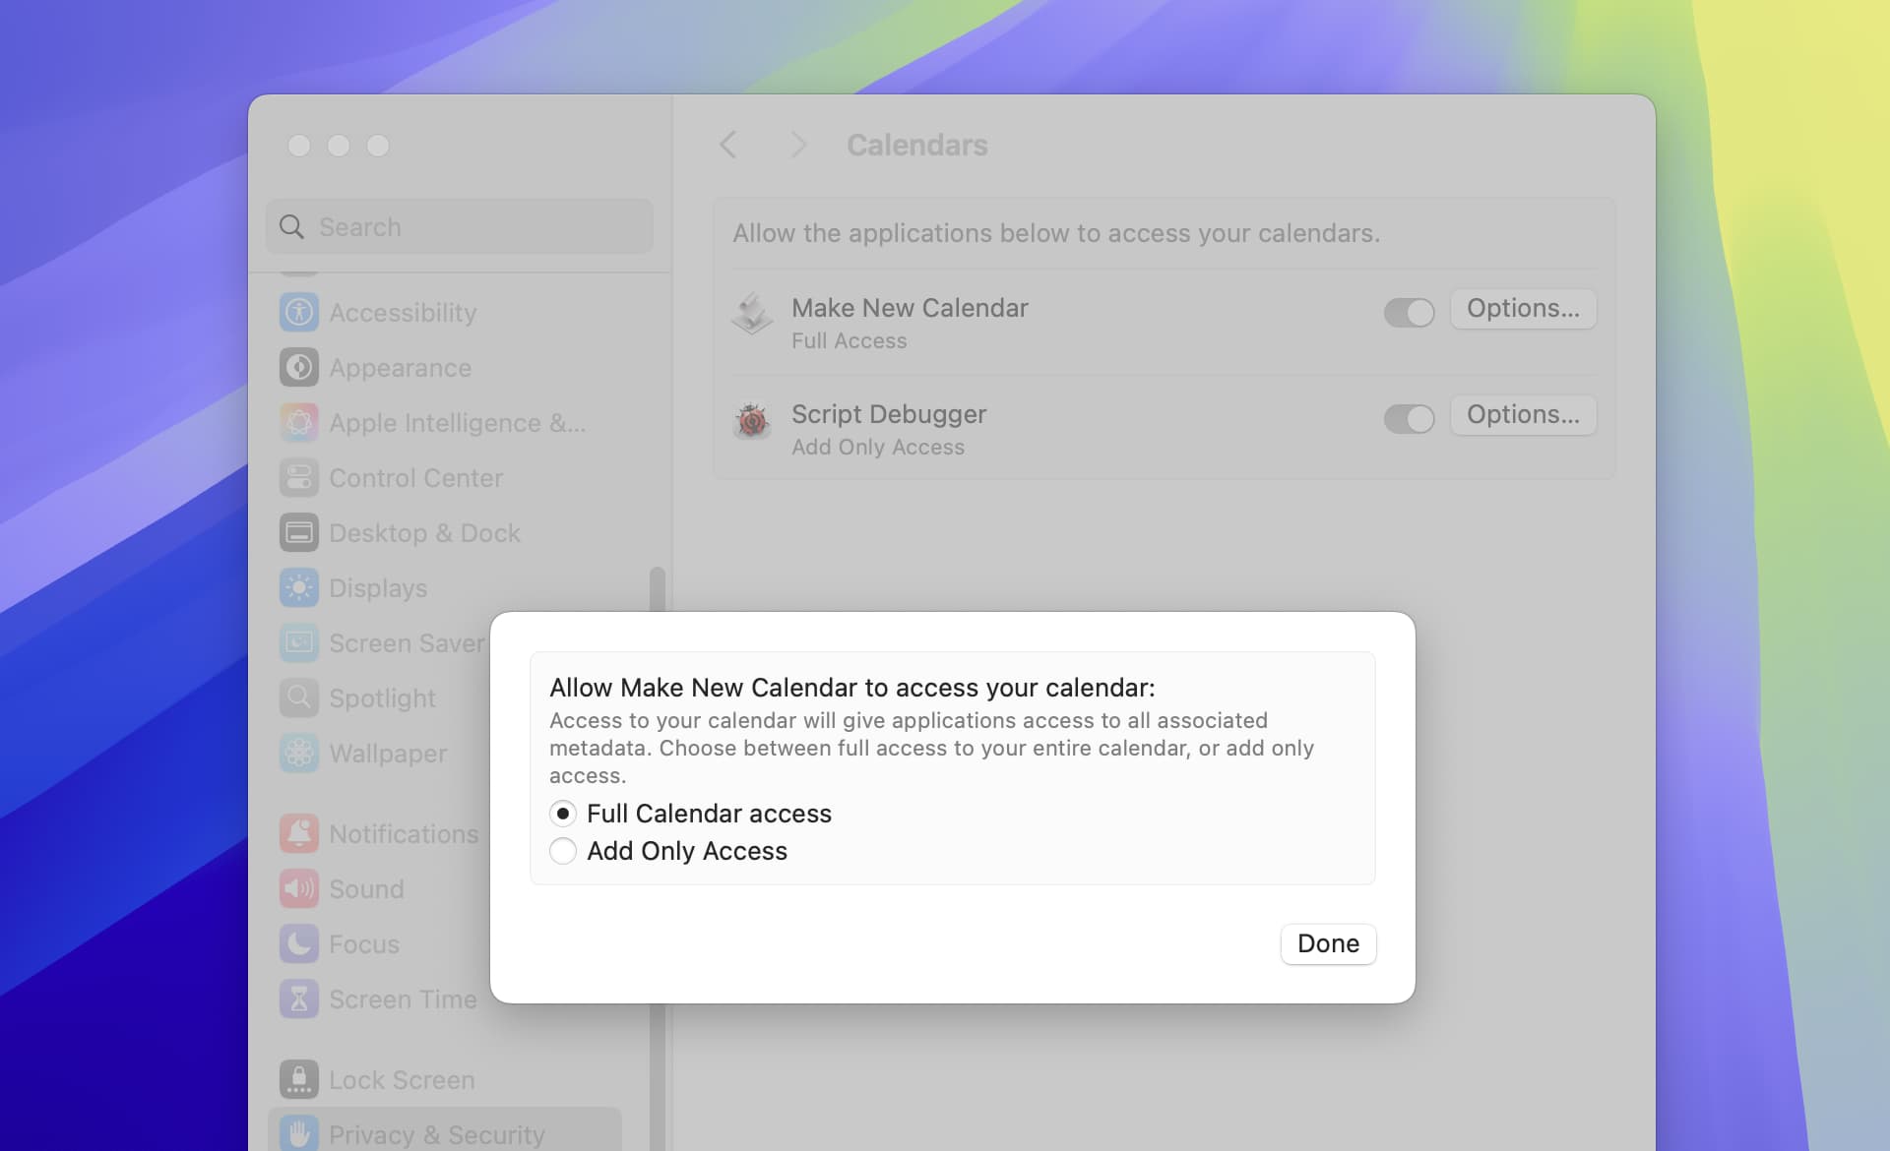1890x1151 pixels.
Task: Select the Apple Intelligence &... sidebar label
Action: pos(458,423)
